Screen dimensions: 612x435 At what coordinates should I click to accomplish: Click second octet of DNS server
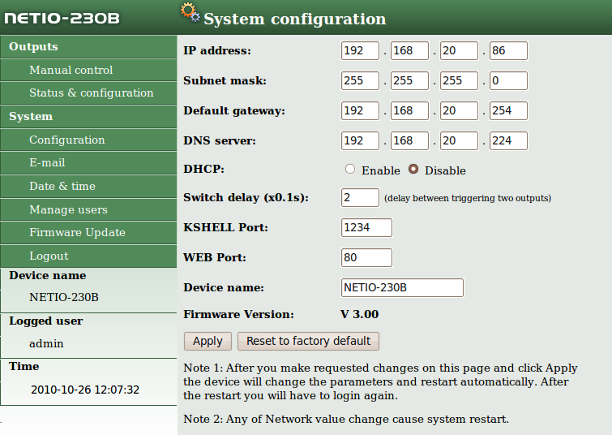tap(409, 140)
